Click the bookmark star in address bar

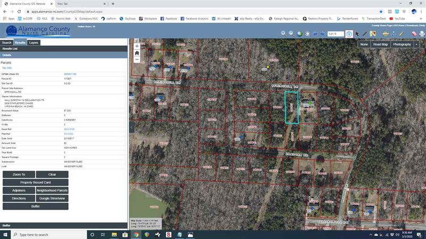pos(381,12)
